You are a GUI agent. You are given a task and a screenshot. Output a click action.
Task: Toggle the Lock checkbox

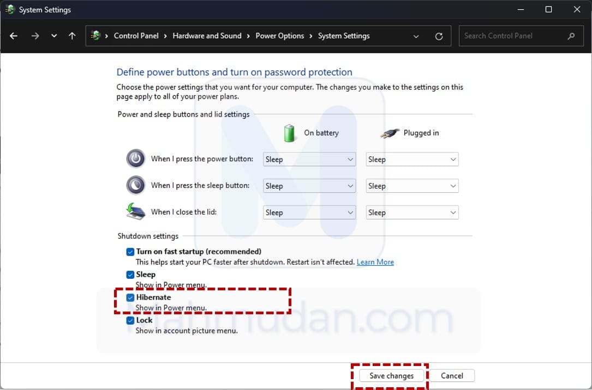point(130,320)
